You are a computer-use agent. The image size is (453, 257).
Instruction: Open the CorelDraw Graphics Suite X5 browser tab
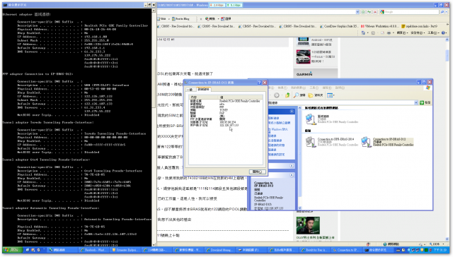[x=339, y=26]
